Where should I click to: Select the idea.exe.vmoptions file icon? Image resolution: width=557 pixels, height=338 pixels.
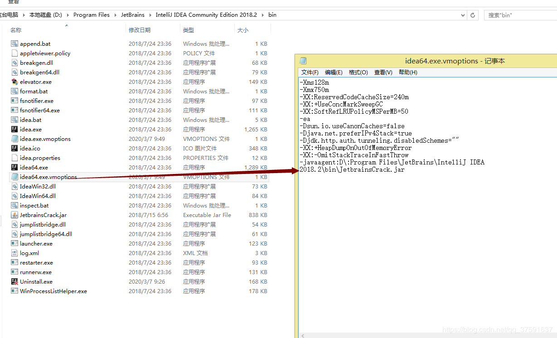tap(15, 139)
